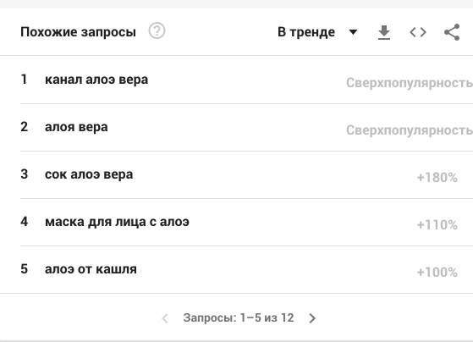Viewport: 473px width, 342px height.
Task: Click 'Сверхпопулярность' in the first row
Action: pos(410,83)
